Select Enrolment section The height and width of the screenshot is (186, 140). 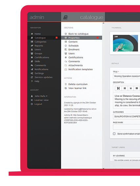(74, 50)
